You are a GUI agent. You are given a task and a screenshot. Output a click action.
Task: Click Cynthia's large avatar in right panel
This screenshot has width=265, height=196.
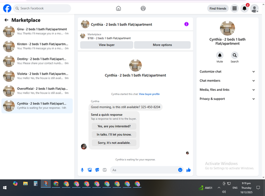(227, 28)
